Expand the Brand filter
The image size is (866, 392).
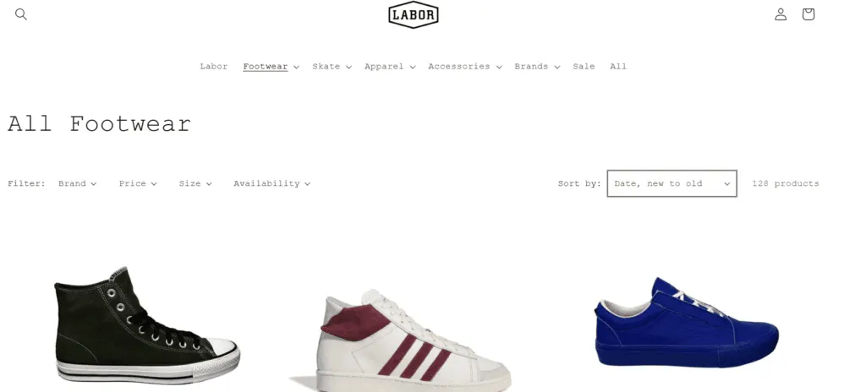click(77, 183)
